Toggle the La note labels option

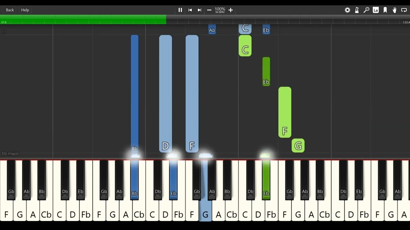click(376, 10)
